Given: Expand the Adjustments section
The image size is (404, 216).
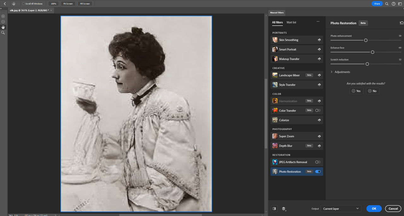Looking at the screenshot, I should [x=340, y=72].
